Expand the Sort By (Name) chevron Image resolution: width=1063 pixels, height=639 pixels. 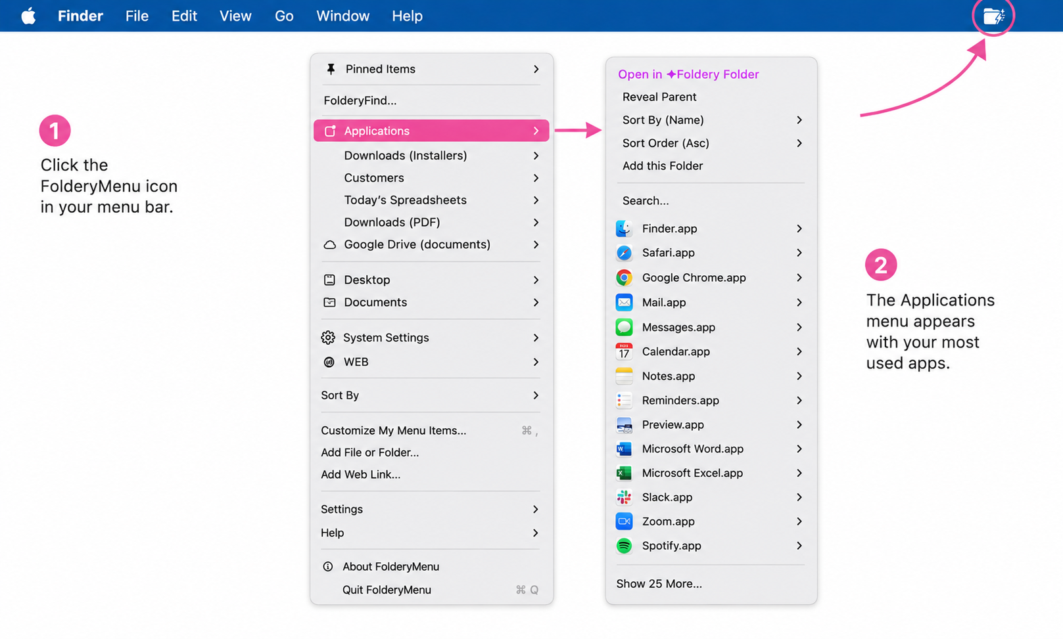pyautogui.click(x=799, y=120)
